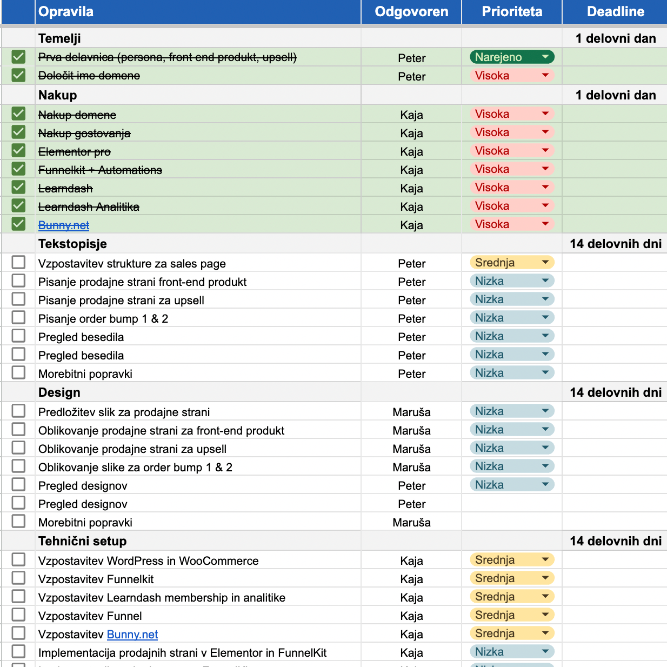The image size is (667, 667).
Task: Check the "Vzpostavitev Funnelkit" task box
Action: point(18,578)
